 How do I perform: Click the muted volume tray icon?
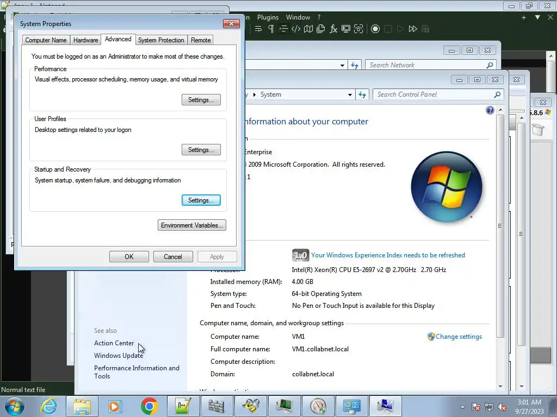[x=502, y=407]
